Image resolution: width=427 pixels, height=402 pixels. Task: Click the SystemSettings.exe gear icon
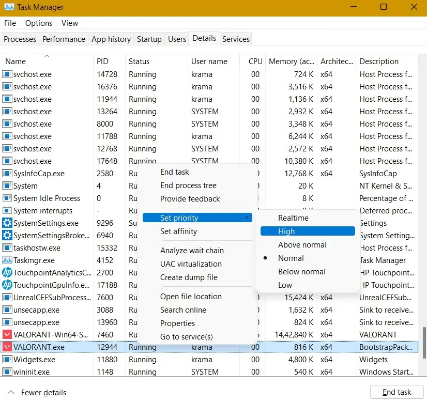7,223
